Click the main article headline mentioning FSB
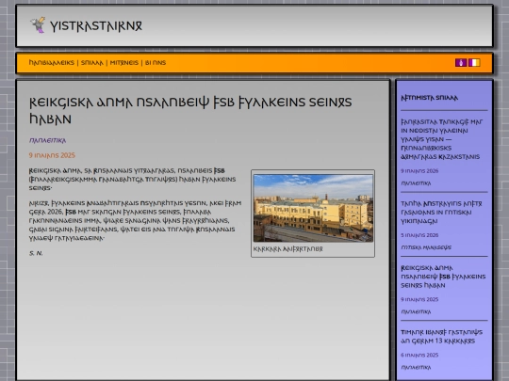509x381 pixels. click(x=190, y=110)
